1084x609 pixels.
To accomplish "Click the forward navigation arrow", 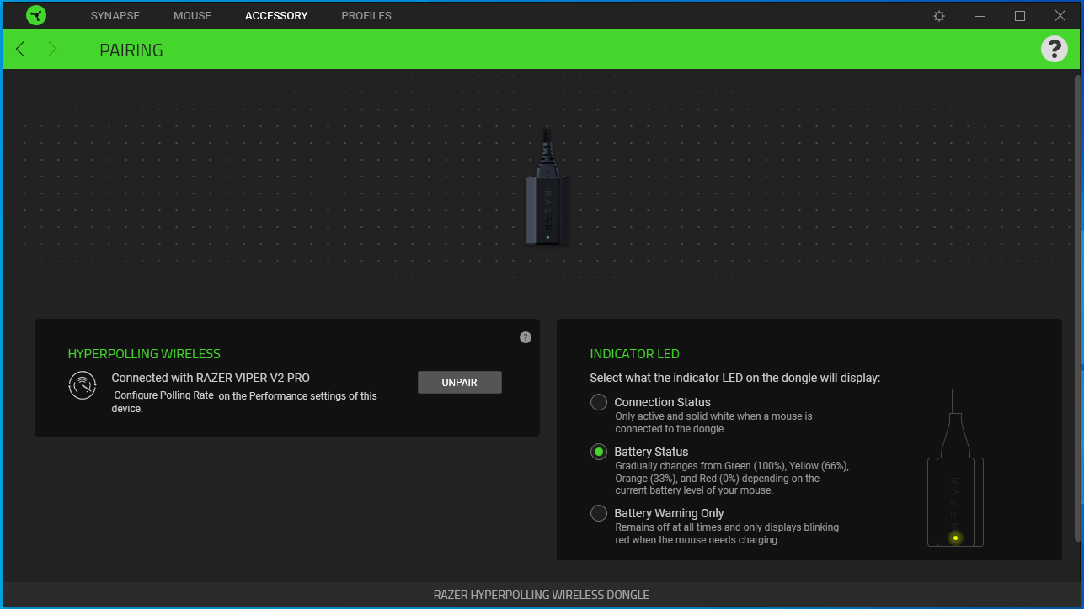I will [52, 49].
